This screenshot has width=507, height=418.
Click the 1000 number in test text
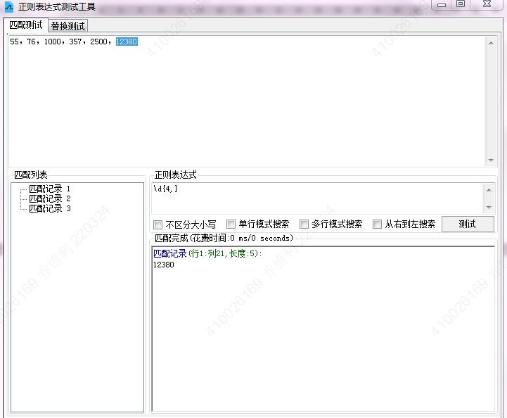(52, 42)
